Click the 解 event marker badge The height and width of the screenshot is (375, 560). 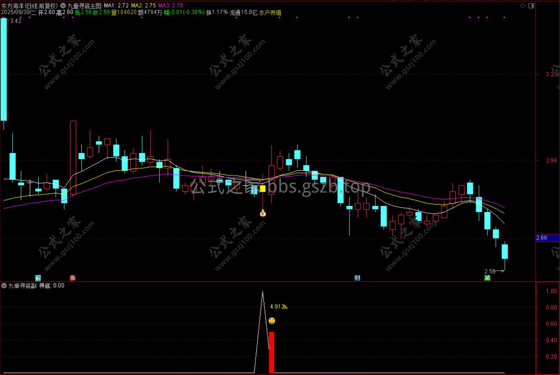[38, 278]
